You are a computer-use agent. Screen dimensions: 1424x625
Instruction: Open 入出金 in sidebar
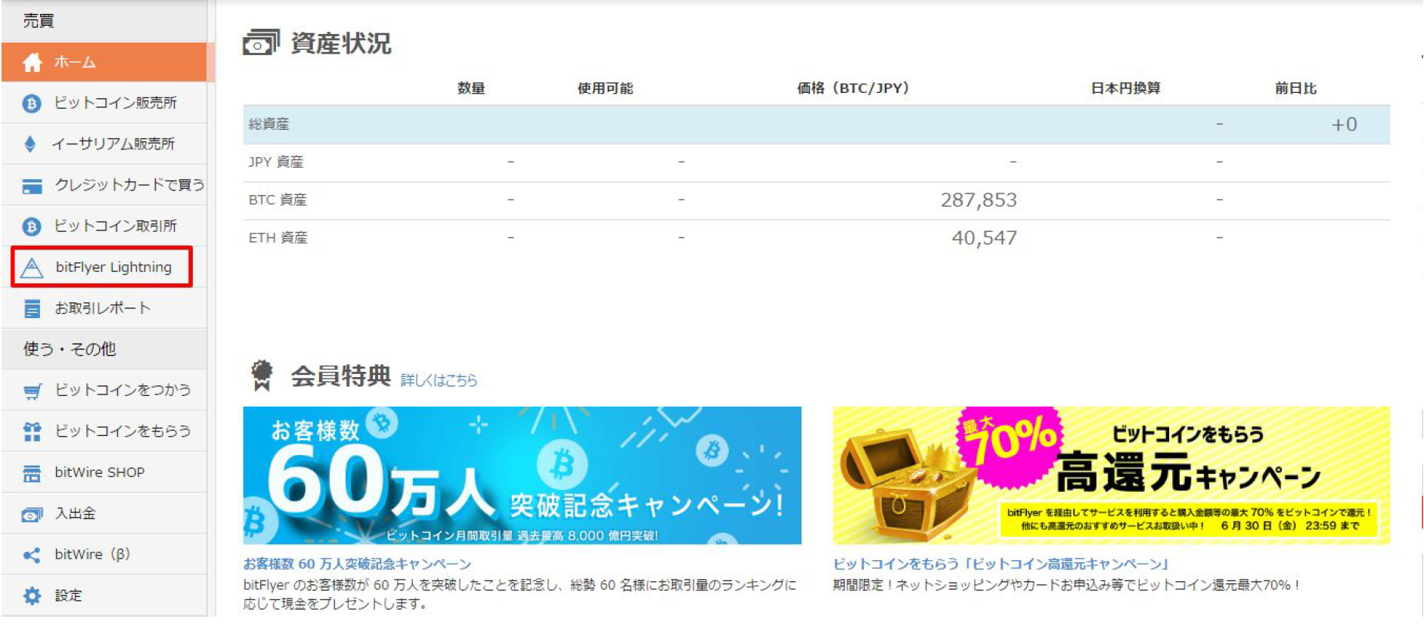[104, 514]
